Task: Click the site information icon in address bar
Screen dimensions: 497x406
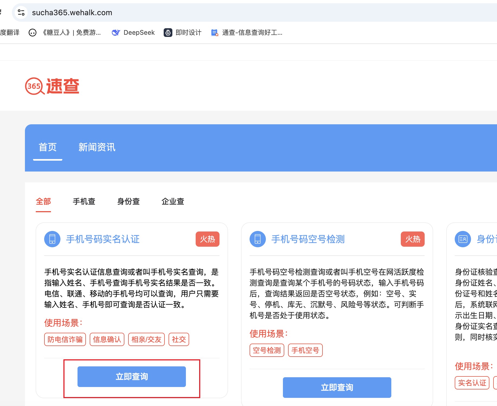Action: point(21,12)
